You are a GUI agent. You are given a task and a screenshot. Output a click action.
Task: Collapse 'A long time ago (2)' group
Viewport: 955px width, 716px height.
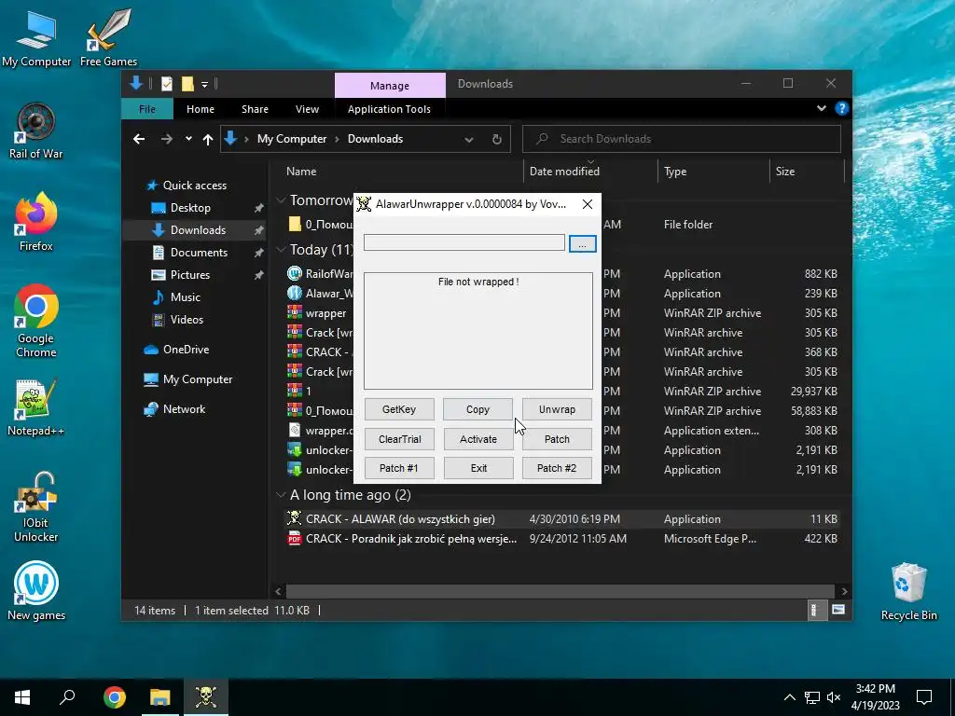(x=281, y=495)
